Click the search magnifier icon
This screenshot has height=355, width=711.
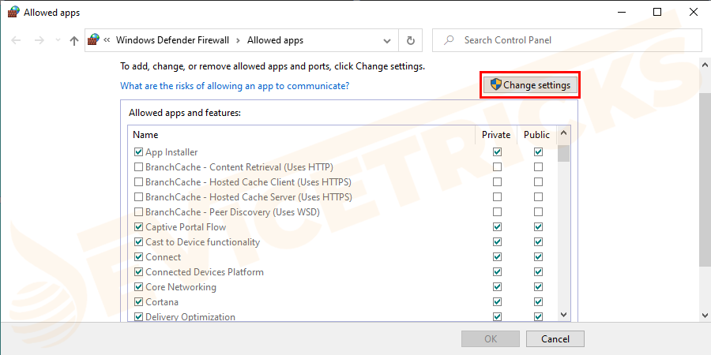449,40
